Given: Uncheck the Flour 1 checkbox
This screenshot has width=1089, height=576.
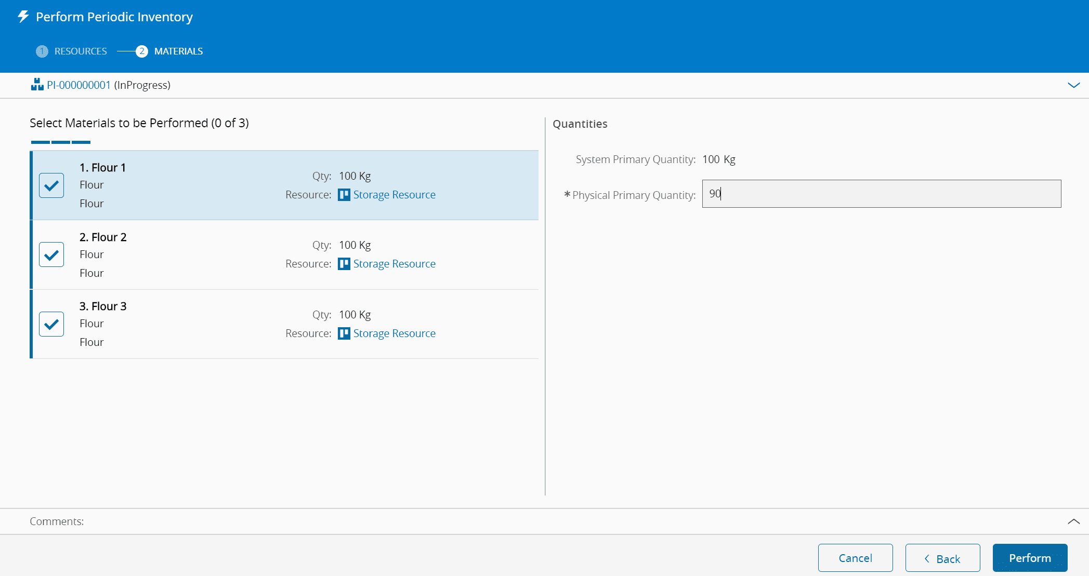Looking at the screenshot, I should 51,185.
